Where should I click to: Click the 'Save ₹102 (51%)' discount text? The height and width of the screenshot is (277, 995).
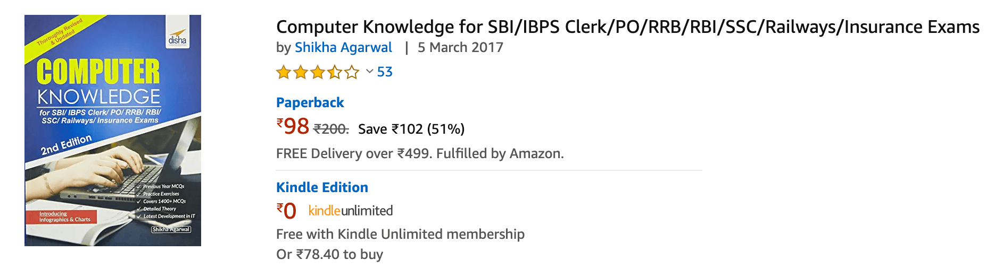click(411, 129)
